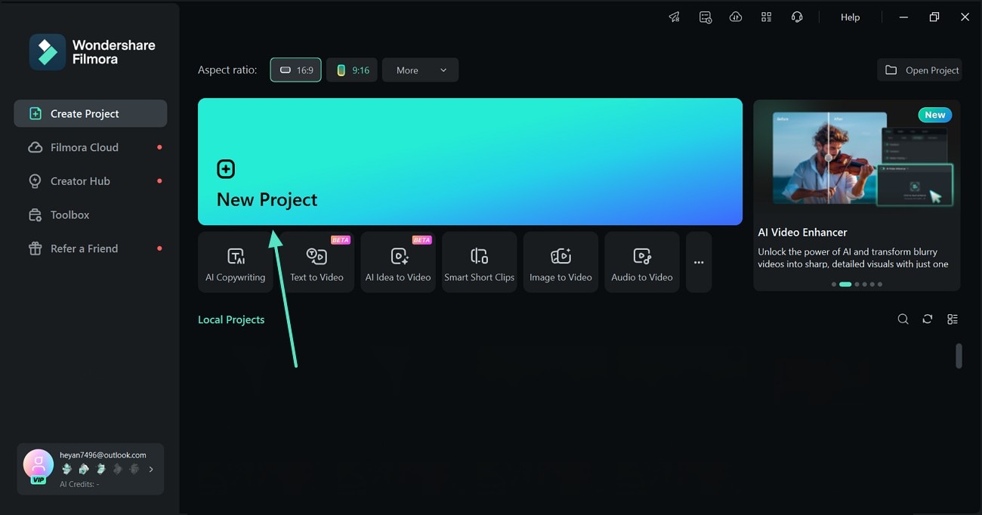Go to last banner carousel dot
Viewport: 982px width, 515px height.
[880, 285]
